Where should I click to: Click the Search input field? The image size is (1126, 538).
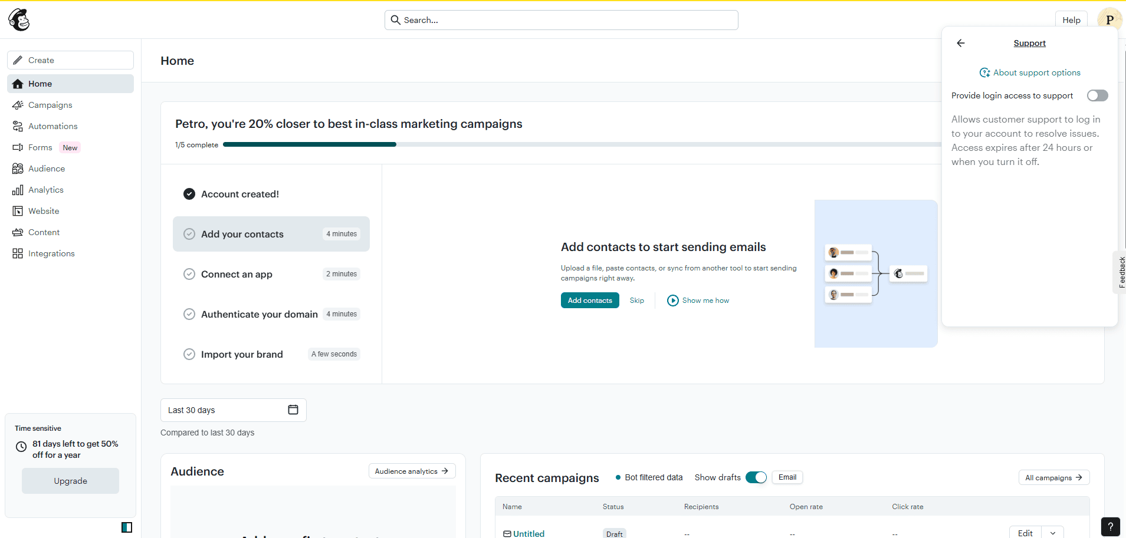(562, 20)
